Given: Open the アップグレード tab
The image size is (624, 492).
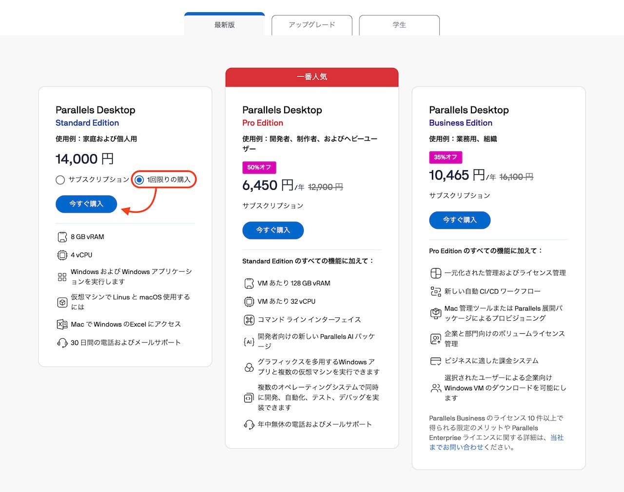Looking at the screenshot, I should 312,25.
